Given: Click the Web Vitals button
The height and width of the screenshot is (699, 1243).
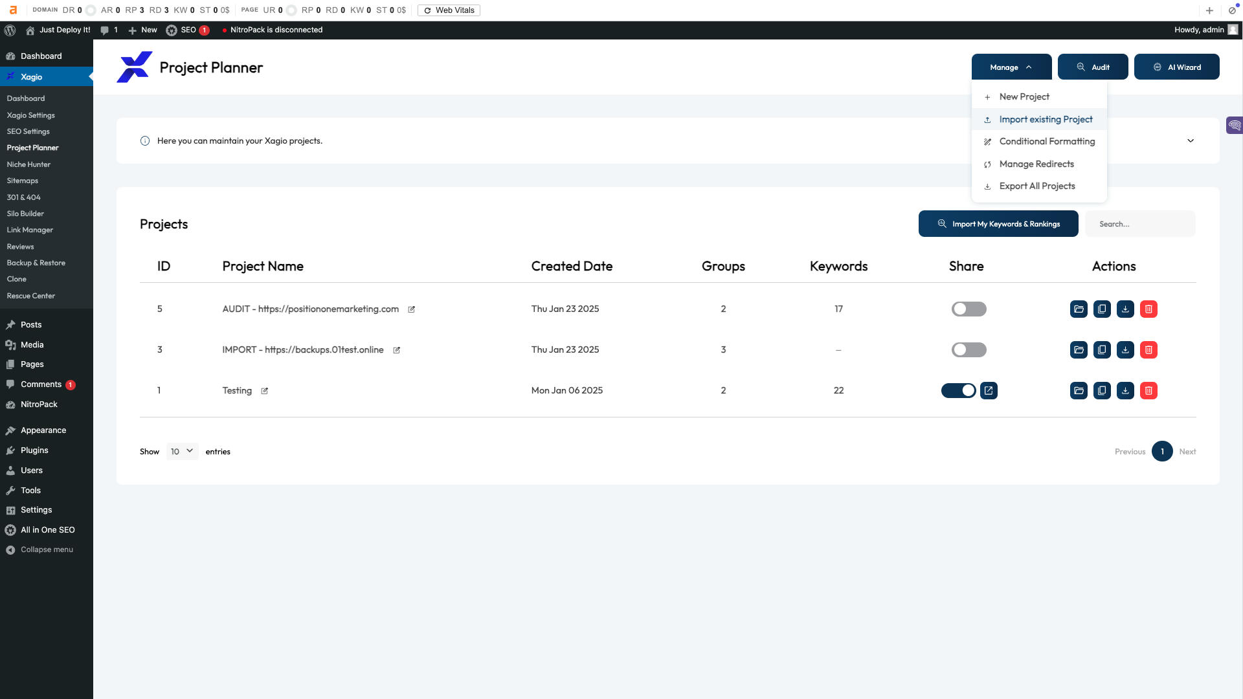Looking at the screenshot, I should pyautogui.click(x=449, y=10).
